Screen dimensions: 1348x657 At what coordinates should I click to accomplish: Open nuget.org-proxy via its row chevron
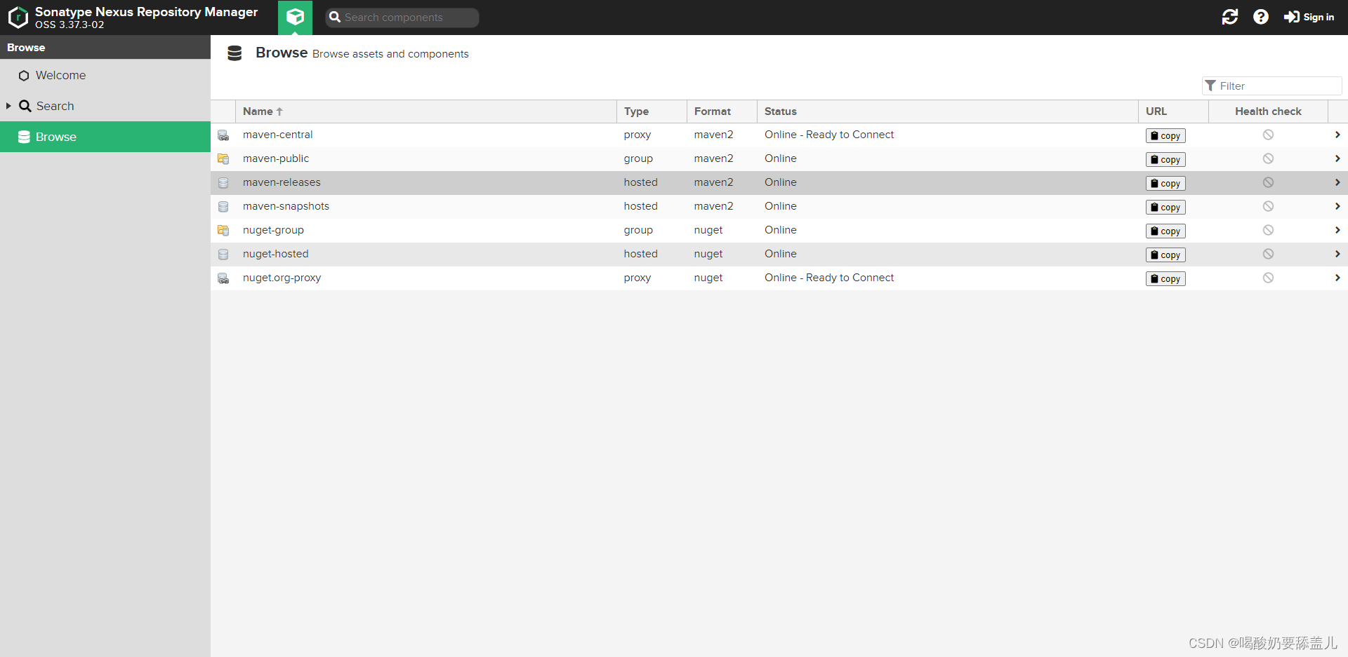(1337, 278)
